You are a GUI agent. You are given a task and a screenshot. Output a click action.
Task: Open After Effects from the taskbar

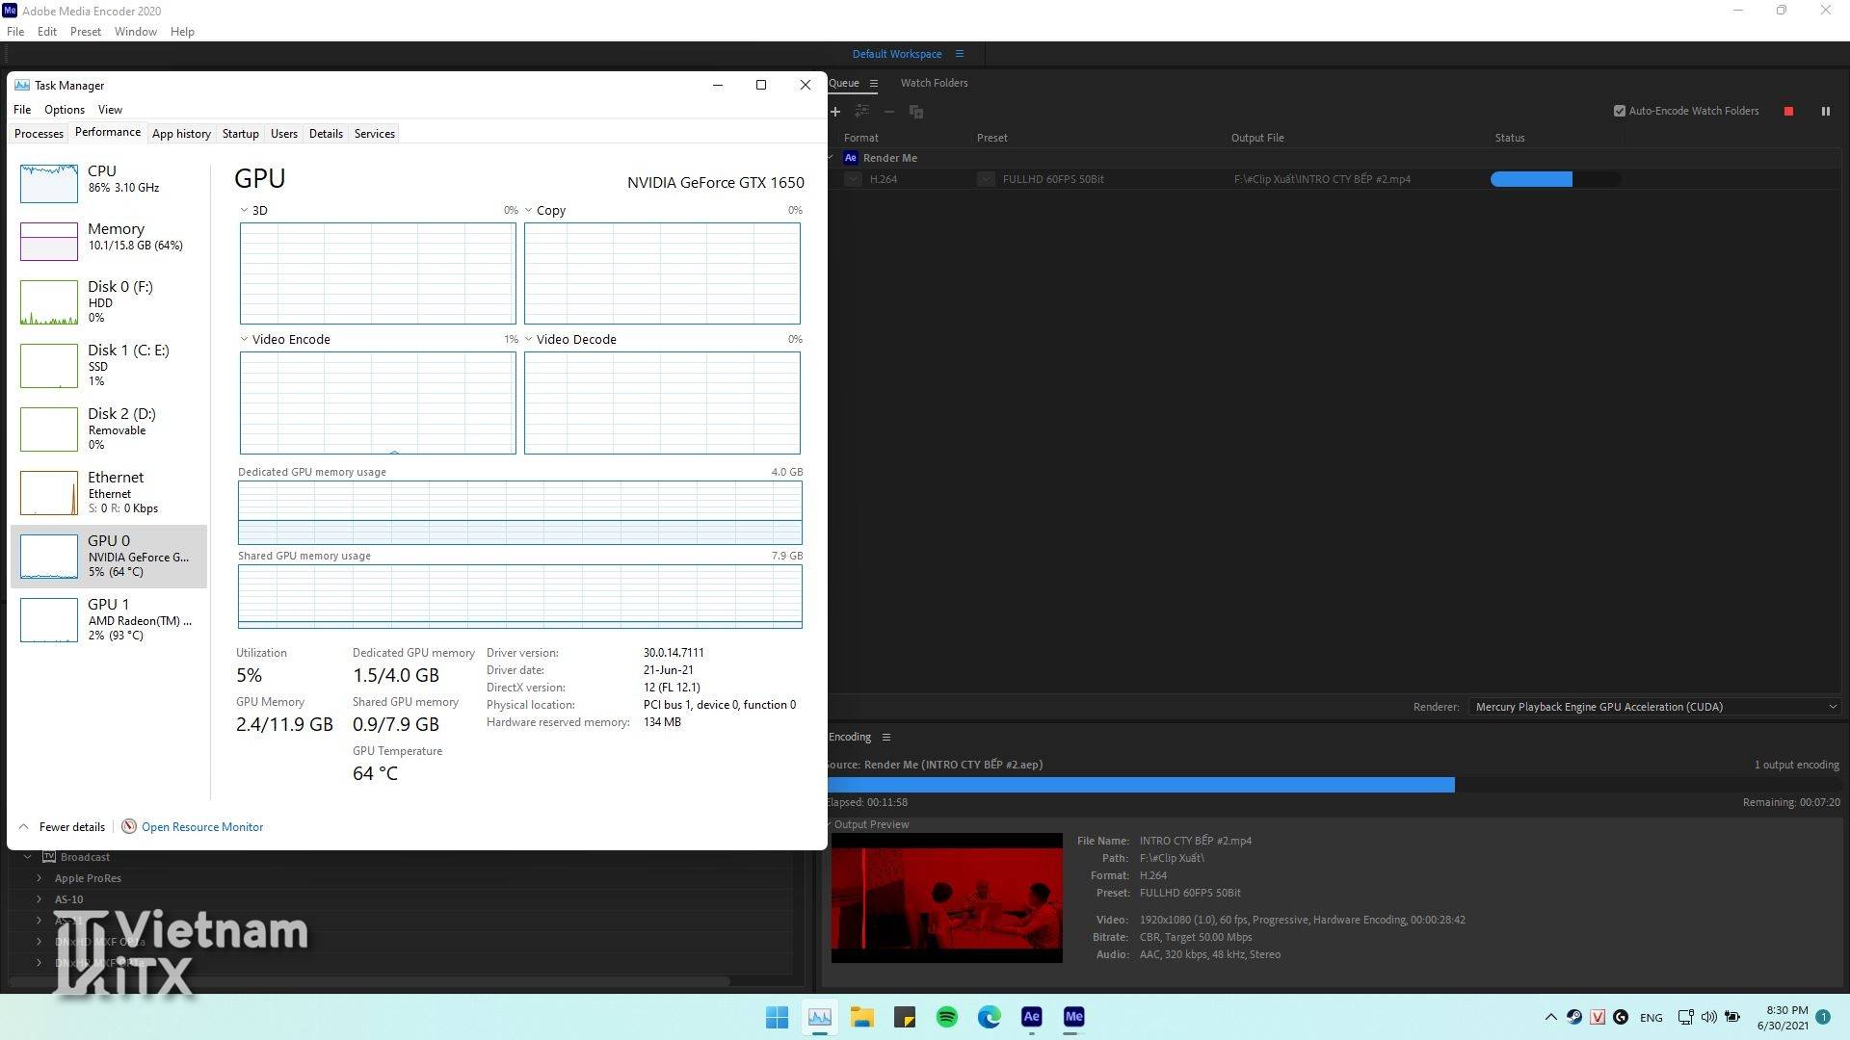pyautogui.click(x=1031, y=1017)
